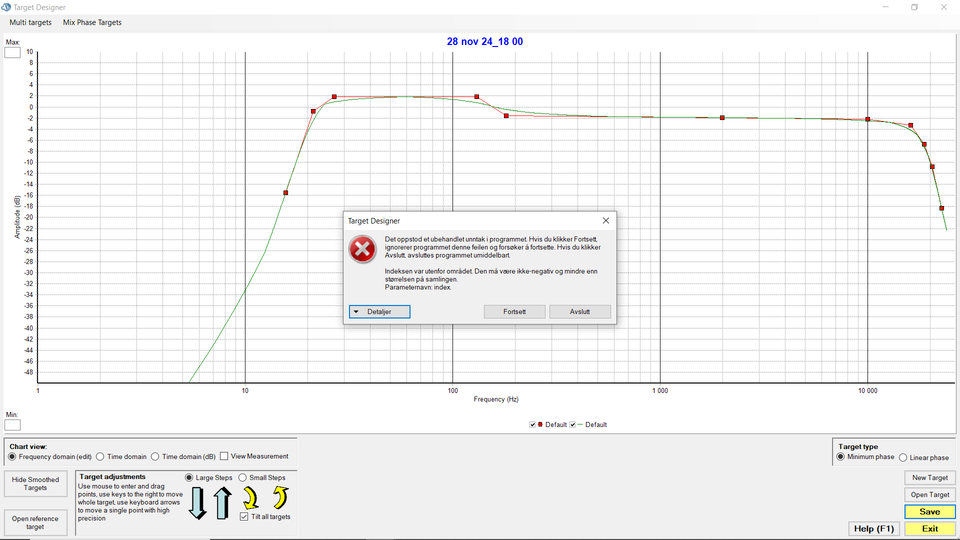Click the Target Designer app icon in title bar
Image resolution: width=960 pixels, height=540 pixels.
point(6,7)
